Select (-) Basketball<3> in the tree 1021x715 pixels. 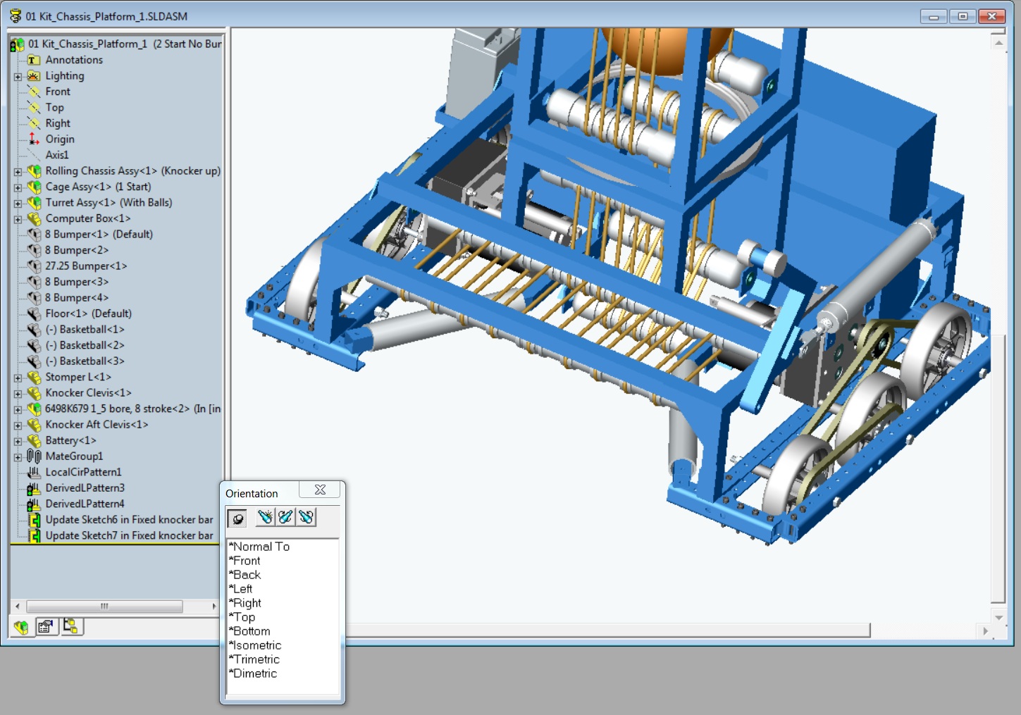click(x=85, y=361)
